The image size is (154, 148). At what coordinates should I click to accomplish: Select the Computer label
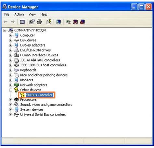[x=28, y=35]
